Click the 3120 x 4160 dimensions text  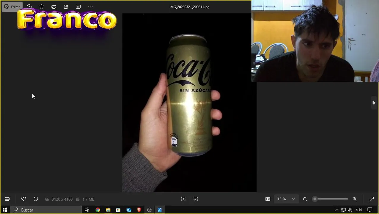click(x=62, y=199)
